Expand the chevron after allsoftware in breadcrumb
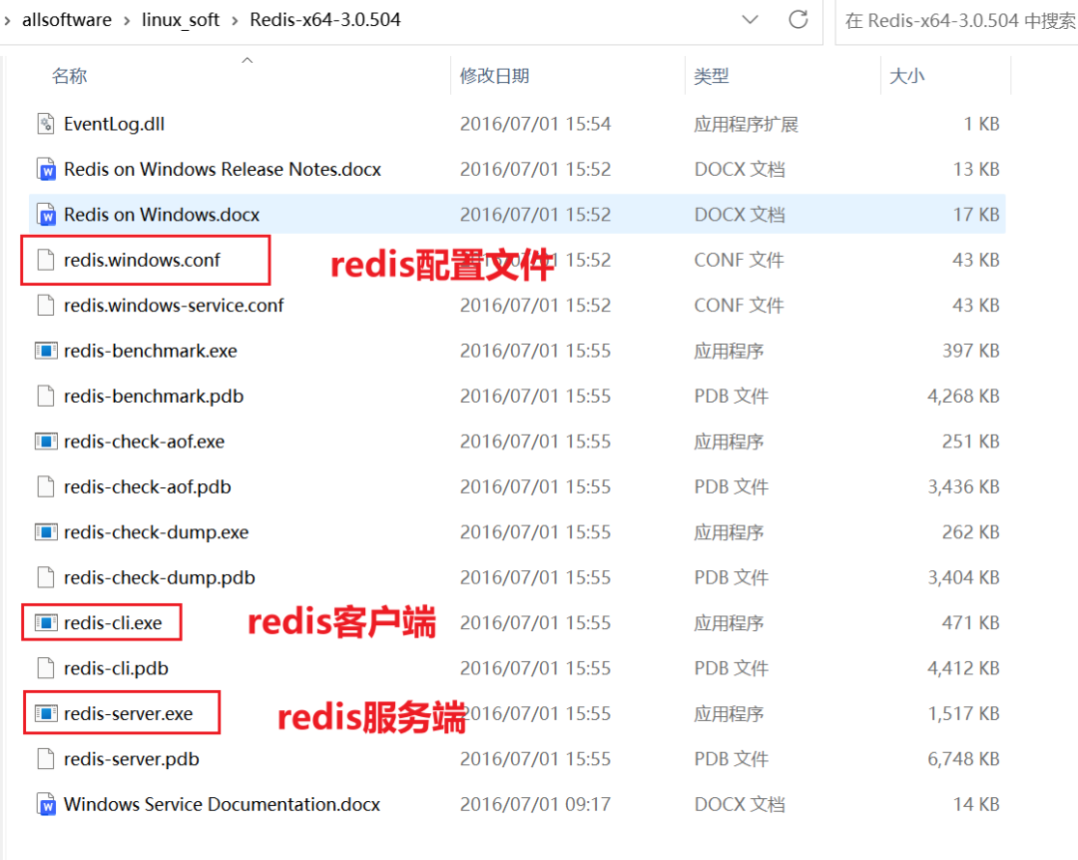1078x860 pixels. click(127, 21)
